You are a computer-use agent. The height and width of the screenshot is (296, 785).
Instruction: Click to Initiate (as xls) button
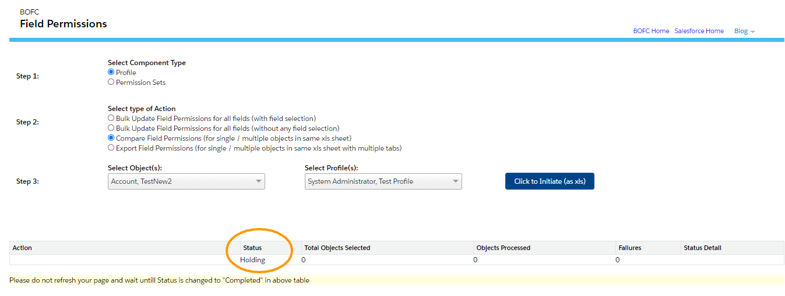[550, 181]
